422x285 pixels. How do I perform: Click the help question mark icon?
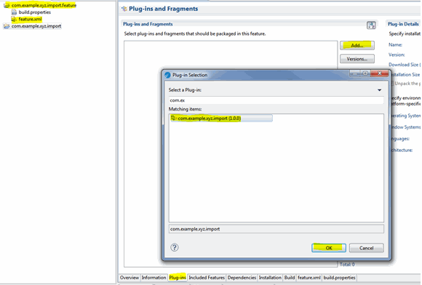click(175, 247)
